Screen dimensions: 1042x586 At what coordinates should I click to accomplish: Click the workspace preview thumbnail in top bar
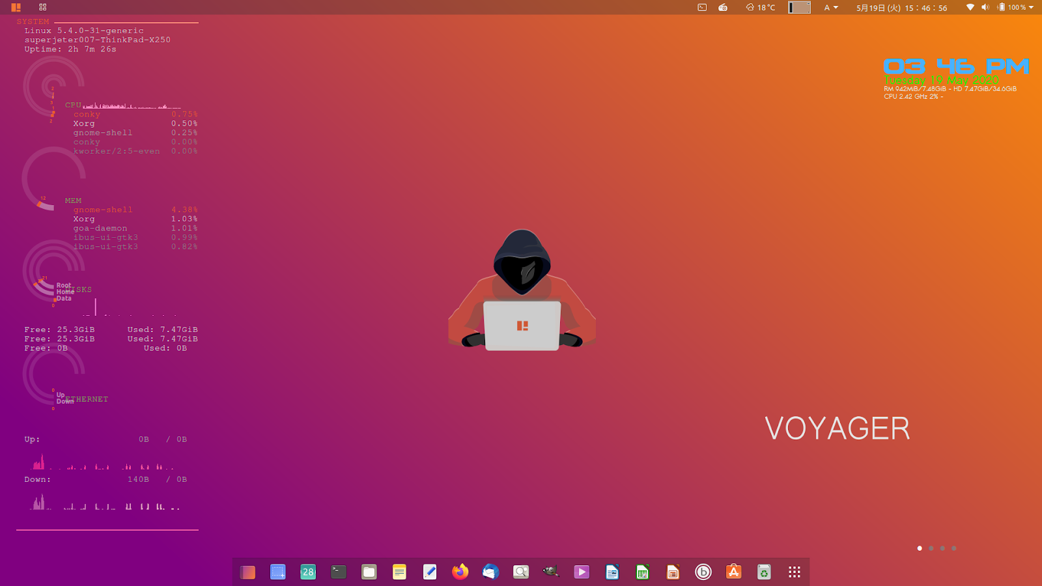tap(799, 7)
